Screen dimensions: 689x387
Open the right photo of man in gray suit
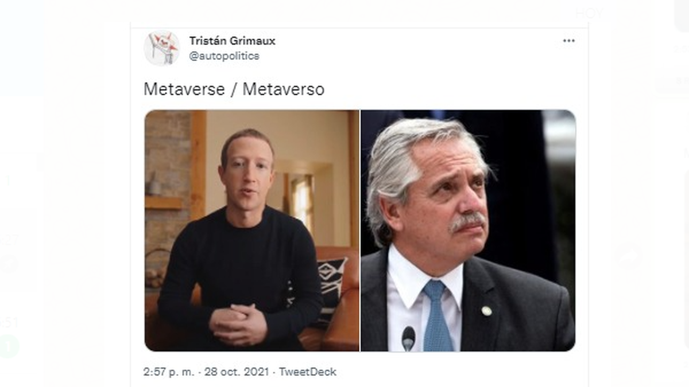pyautogui.click(x=468, y=230)
